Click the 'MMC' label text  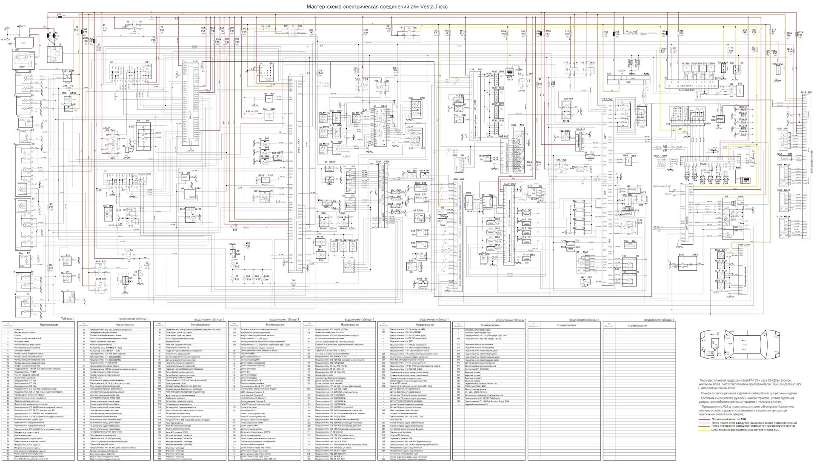pos(703,163)
